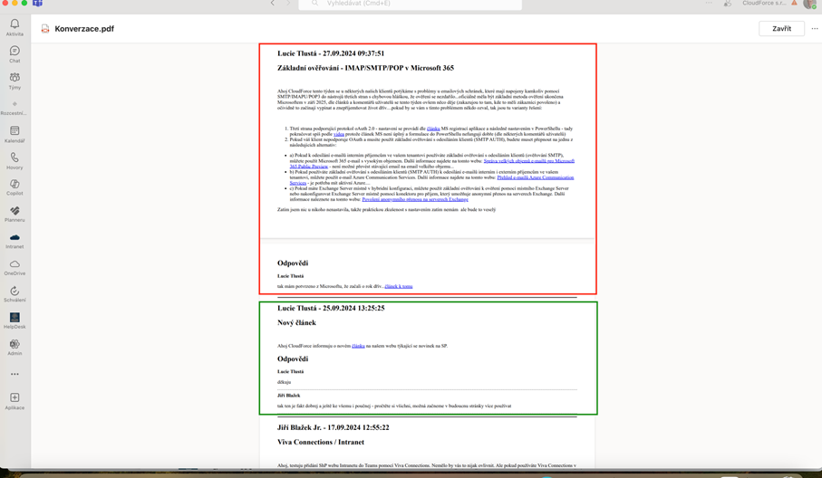822x478 pixels.
Task: Open Chat in the sidebar
Action: click(x=15, y=54)
